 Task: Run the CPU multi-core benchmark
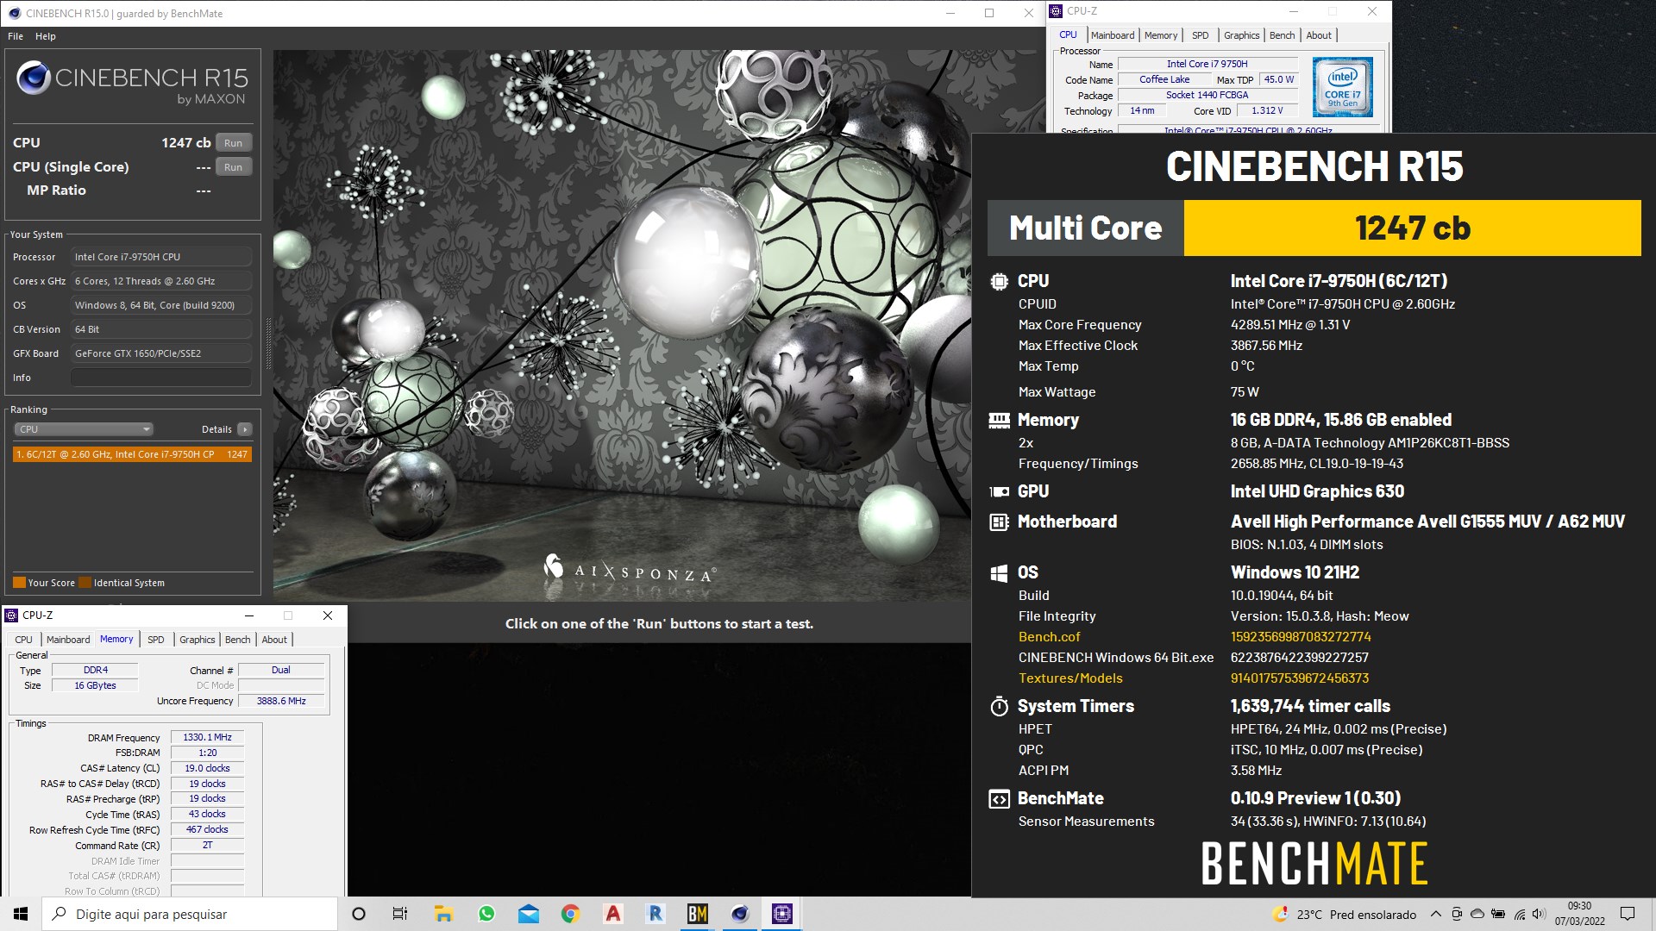(x=233, y=143)
